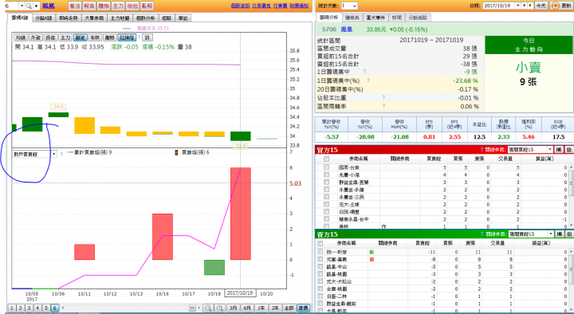This screenshot has width=574, height=314.
Task: Select chart layout button 6 at bottom
Action: pos(55,308)
